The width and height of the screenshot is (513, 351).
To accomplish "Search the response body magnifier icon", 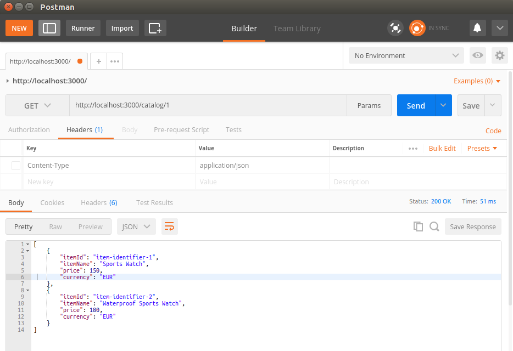I will point(434,227).
